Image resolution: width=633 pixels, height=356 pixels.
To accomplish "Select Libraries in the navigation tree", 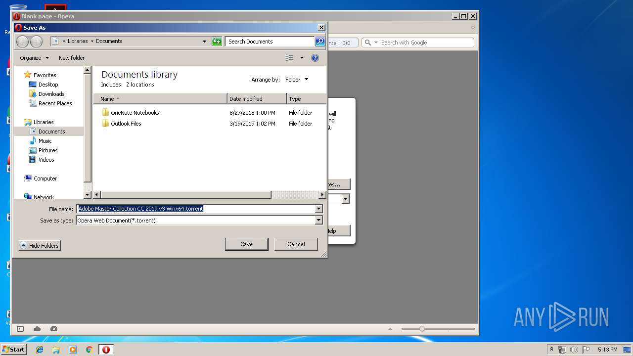I will click(44, 122).
